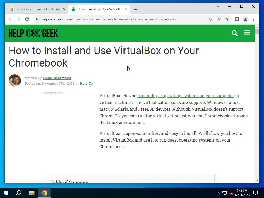View site info via the lock icon
The height and width of the screenshot is (198, 264).
coord(37,19)
